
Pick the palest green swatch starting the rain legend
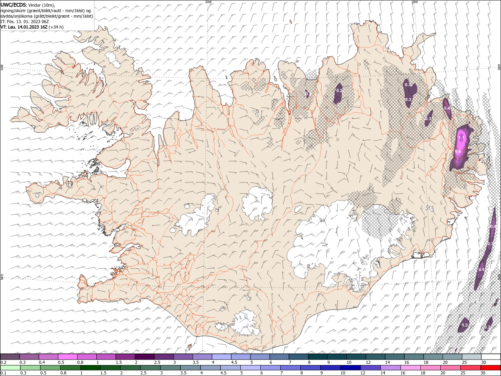click(10, 368)
